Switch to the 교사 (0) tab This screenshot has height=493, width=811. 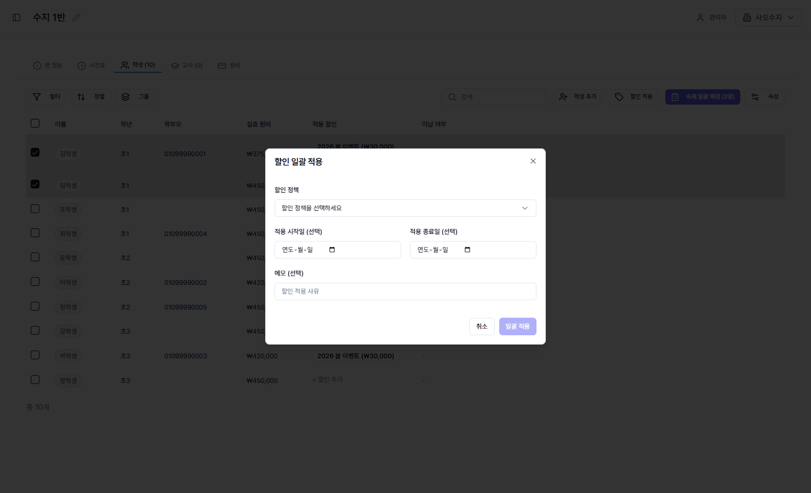(x=187, y=66)
